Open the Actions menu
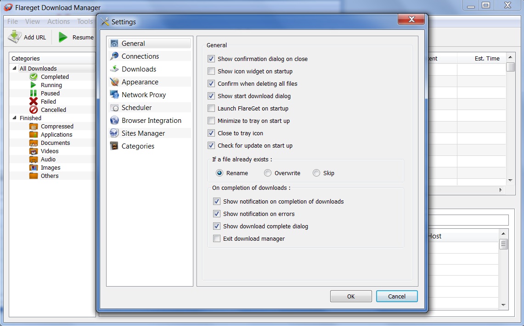 58,22
